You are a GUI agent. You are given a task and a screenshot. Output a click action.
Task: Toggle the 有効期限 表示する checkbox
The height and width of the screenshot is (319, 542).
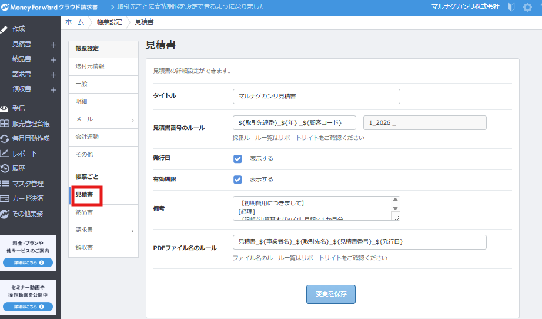(x=237, y=180)
